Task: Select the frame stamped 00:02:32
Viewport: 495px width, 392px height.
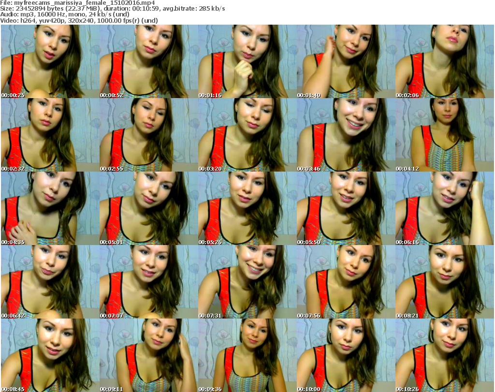Action: click(50, 135)
